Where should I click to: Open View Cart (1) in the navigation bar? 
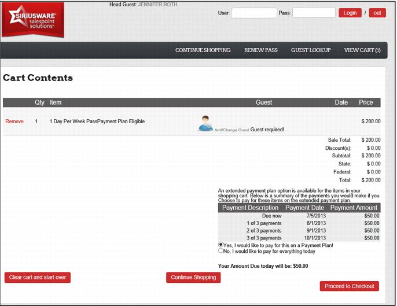pyautogui.click(x=362, y=50)
